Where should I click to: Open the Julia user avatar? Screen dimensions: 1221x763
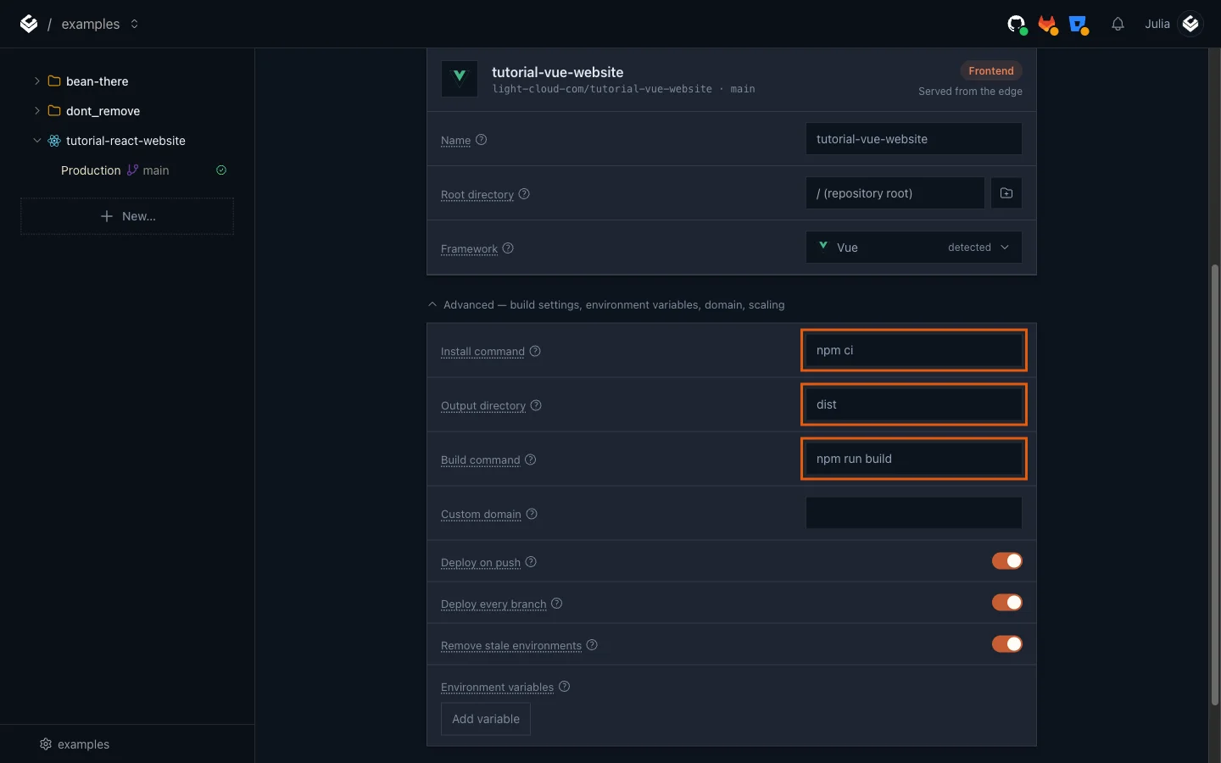(x=1190, y=24)
